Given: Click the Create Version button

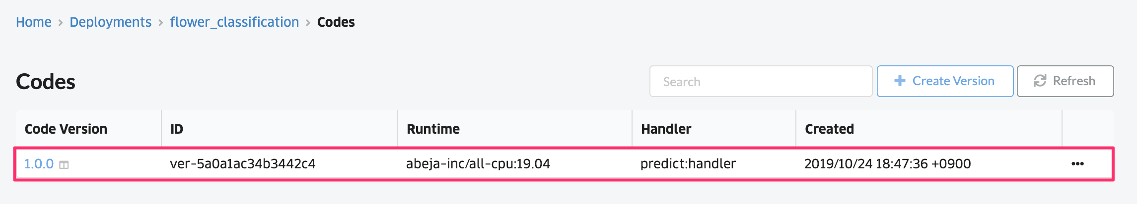Looking at the screenshot, I should 945,81.
